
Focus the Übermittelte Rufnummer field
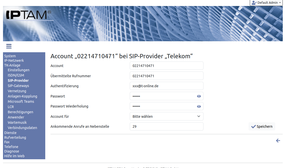click(166, 76)
